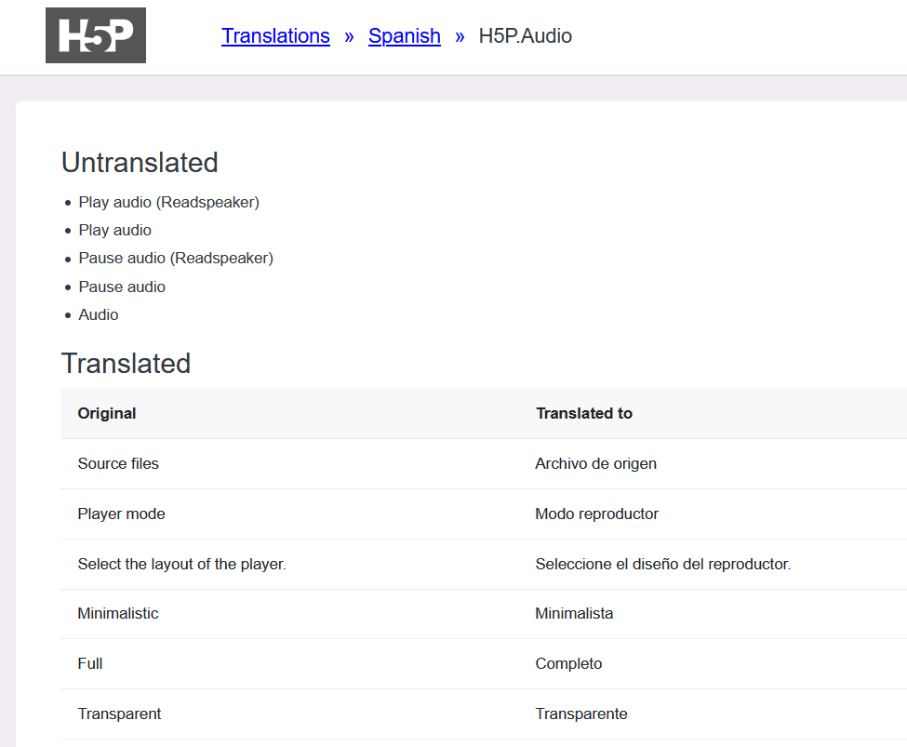Open the Spanish breadcrumb link
The image size is (907, 747).
click(405, 36)
